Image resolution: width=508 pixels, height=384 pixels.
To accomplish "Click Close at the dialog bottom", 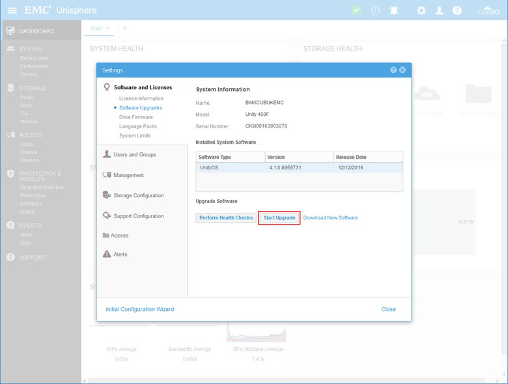I will tap(388, 309).
